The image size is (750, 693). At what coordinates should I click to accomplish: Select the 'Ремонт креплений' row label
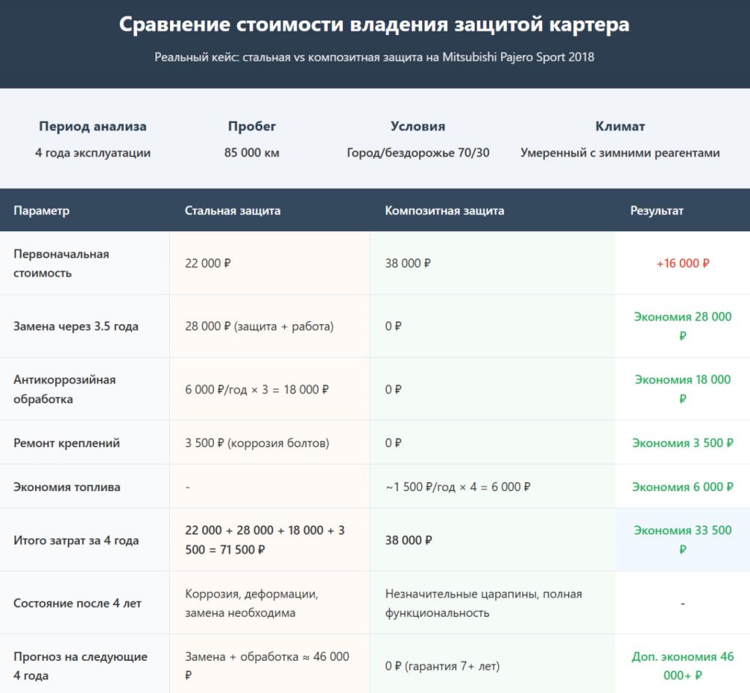67,443
